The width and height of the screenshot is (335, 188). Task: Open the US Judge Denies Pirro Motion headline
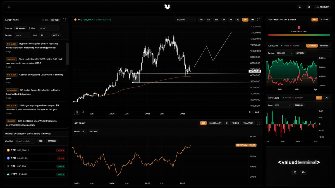pos(33,92)
